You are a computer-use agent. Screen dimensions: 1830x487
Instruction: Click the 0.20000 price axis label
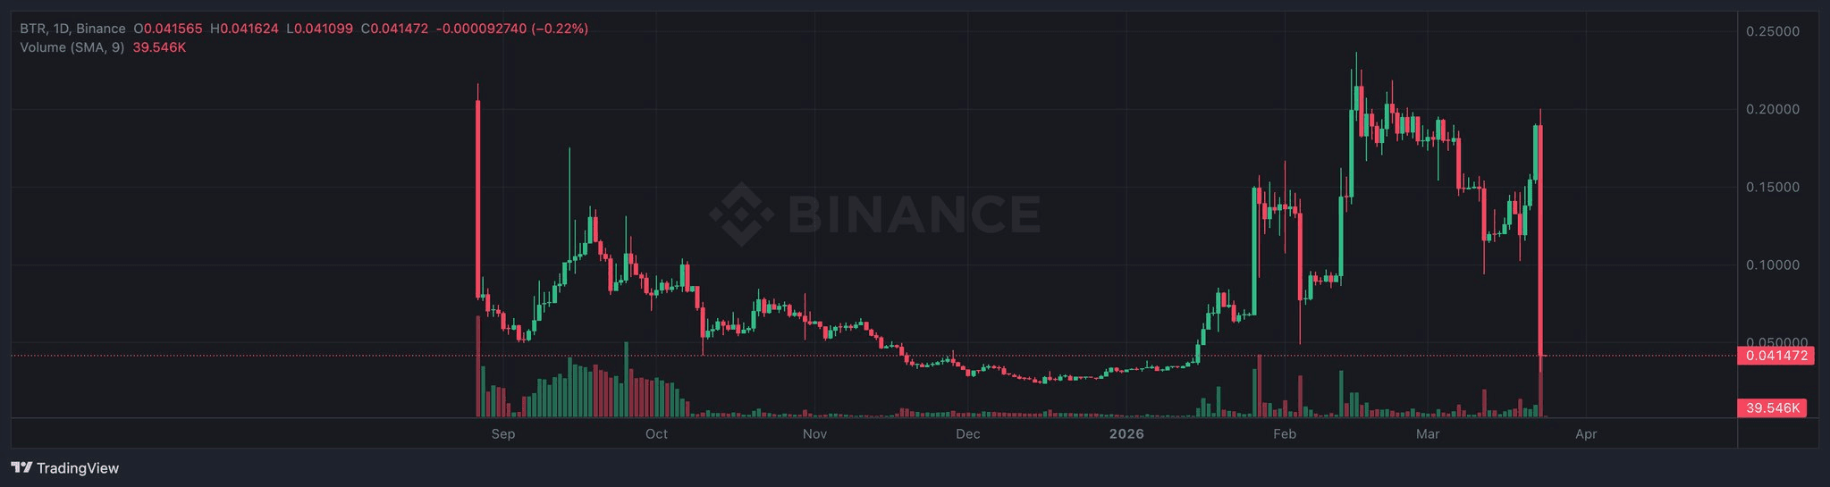[1772, 109]
